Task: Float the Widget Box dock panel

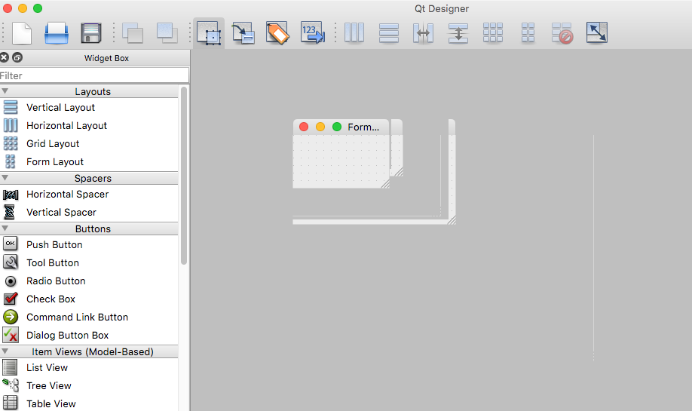Action: 17,58
